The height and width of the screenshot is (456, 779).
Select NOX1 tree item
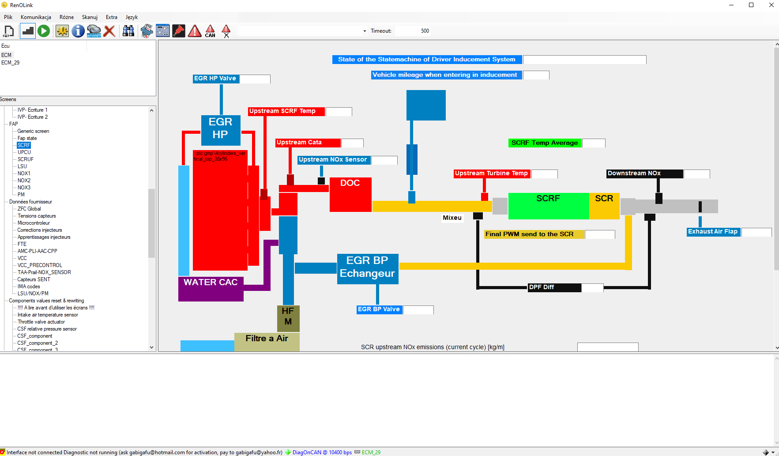tap(24, 173)
